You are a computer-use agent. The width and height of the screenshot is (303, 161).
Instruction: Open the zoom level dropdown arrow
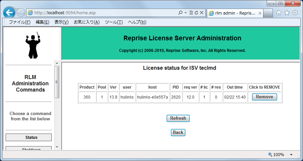click(x=291, y=155)
